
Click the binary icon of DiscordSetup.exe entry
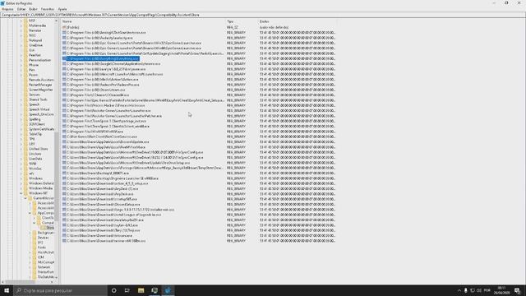(64, 205)
